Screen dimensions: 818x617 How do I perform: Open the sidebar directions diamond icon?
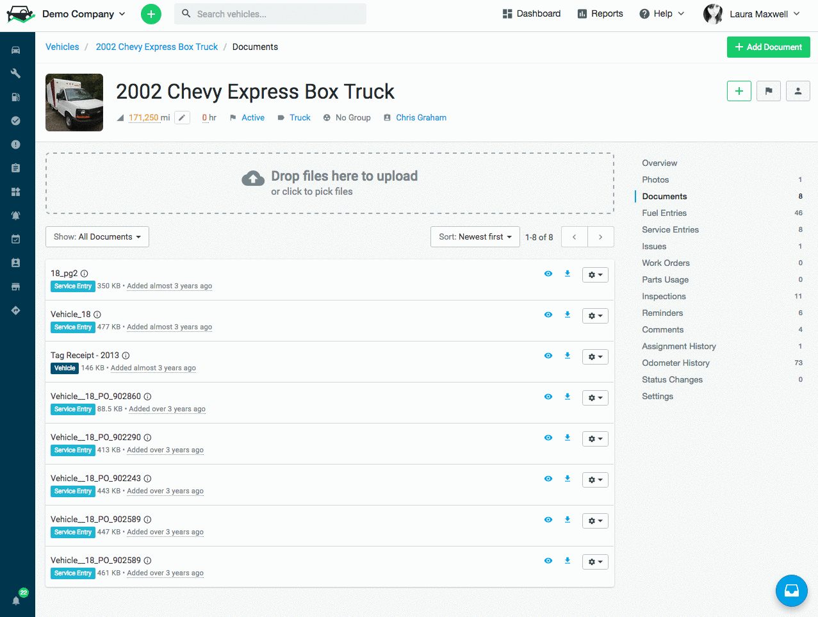[x=16, y=310]
